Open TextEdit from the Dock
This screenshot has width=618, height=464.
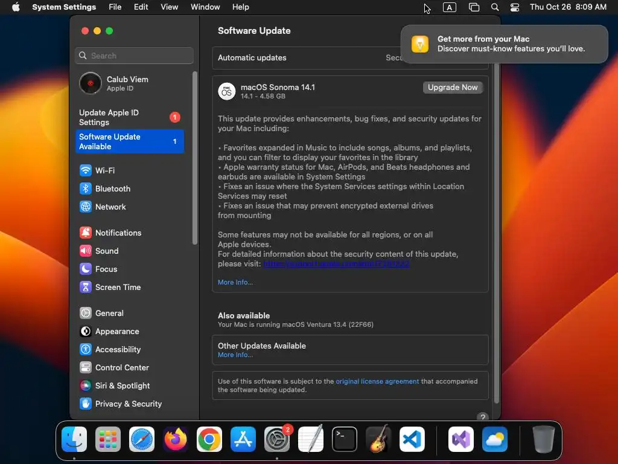pos(311,439)
